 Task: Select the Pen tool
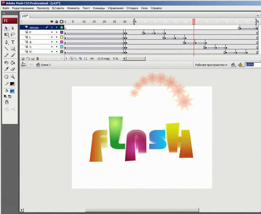point(6,42)
